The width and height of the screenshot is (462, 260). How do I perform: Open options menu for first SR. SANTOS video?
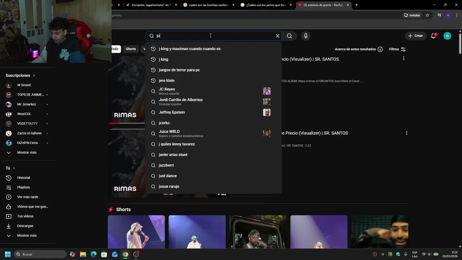point(404,58)
